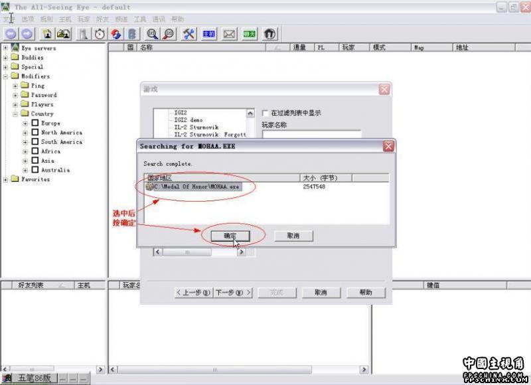Go back with the 上一步 button
Viewport: 531px width, 385px height.
click(193, 292)
